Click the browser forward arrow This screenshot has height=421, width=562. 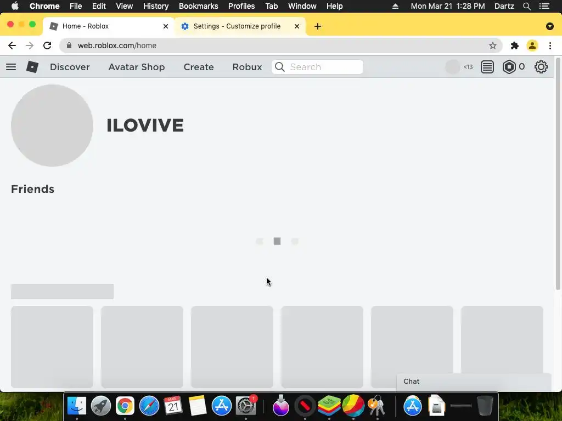30,45
